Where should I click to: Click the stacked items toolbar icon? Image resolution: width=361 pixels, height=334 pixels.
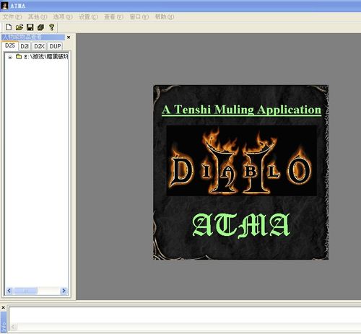[40, 27]
